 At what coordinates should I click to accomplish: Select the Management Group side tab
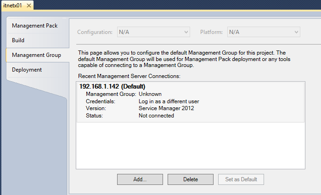click(36, 55)
